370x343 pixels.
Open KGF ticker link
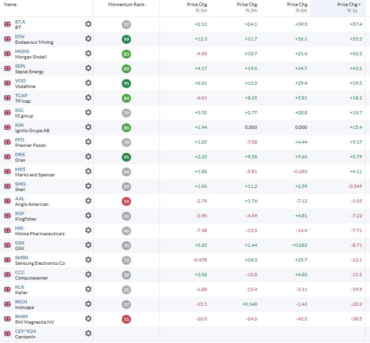pos(20,214)
